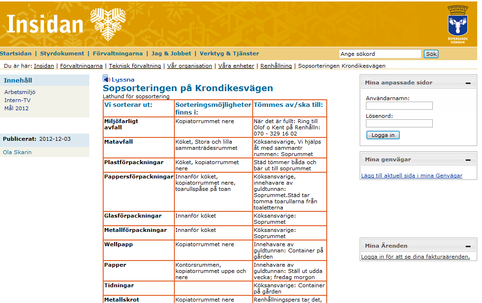Image resolution: width=482 pixels, height=303 pixels.
Task: Open the Förvaltningarna menu item
Action: pos(118,53)
